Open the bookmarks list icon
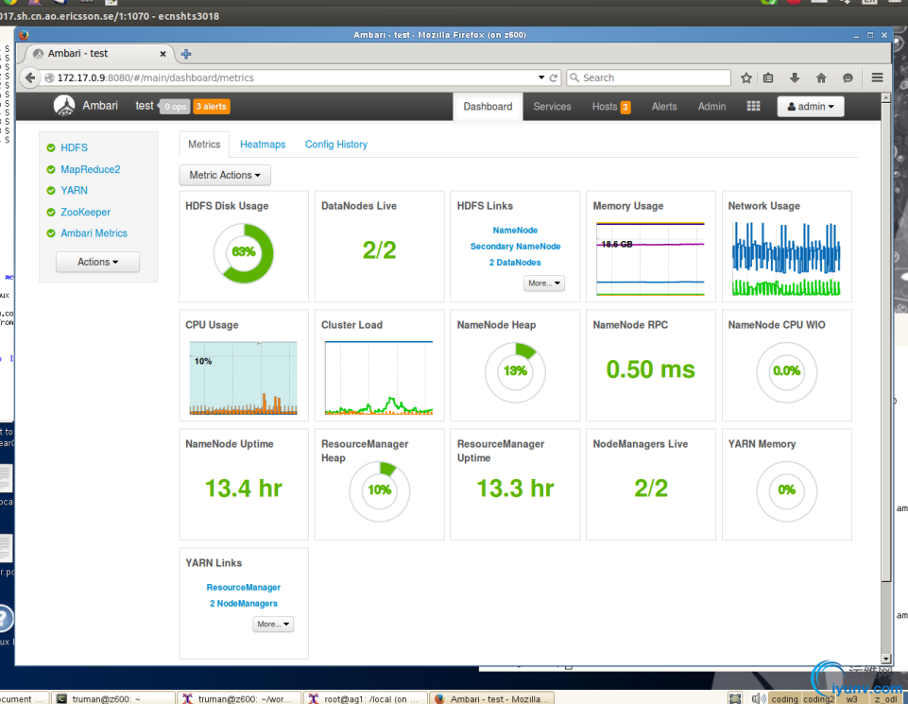Viewport: 908px width, 704px height. tap(768, 77)
